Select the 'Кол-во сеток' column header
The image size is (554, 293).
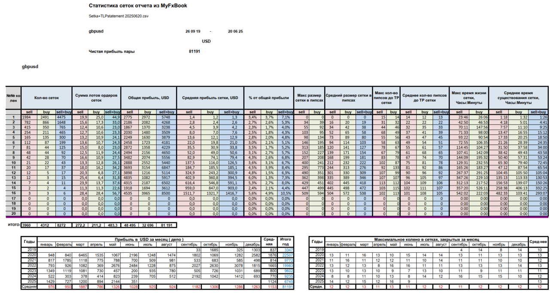pos(46,98)
